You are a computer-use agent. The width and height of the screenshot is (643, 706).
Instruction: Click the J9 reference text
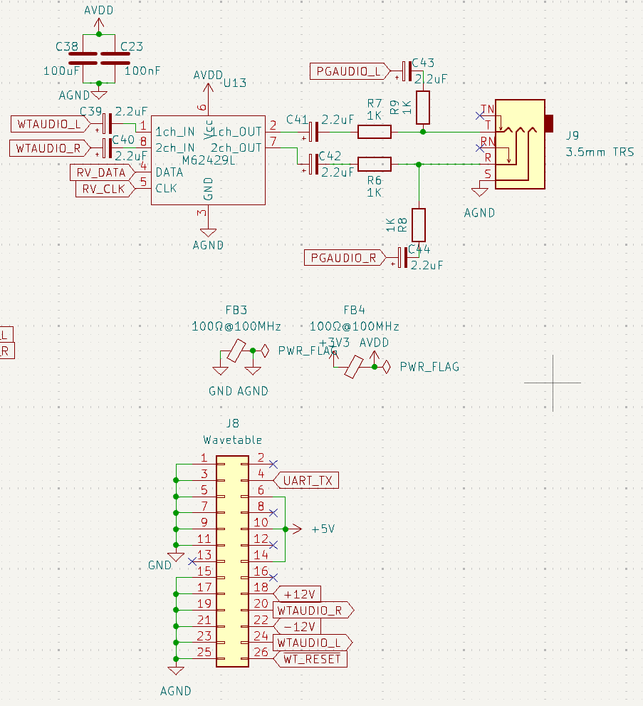click(x=573, y=135)
